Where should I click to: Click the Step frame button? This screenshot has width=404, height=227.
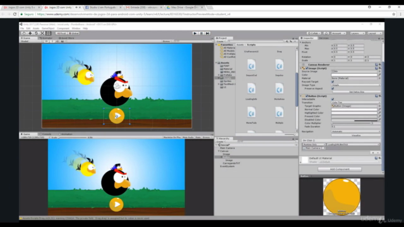(208, 33)
